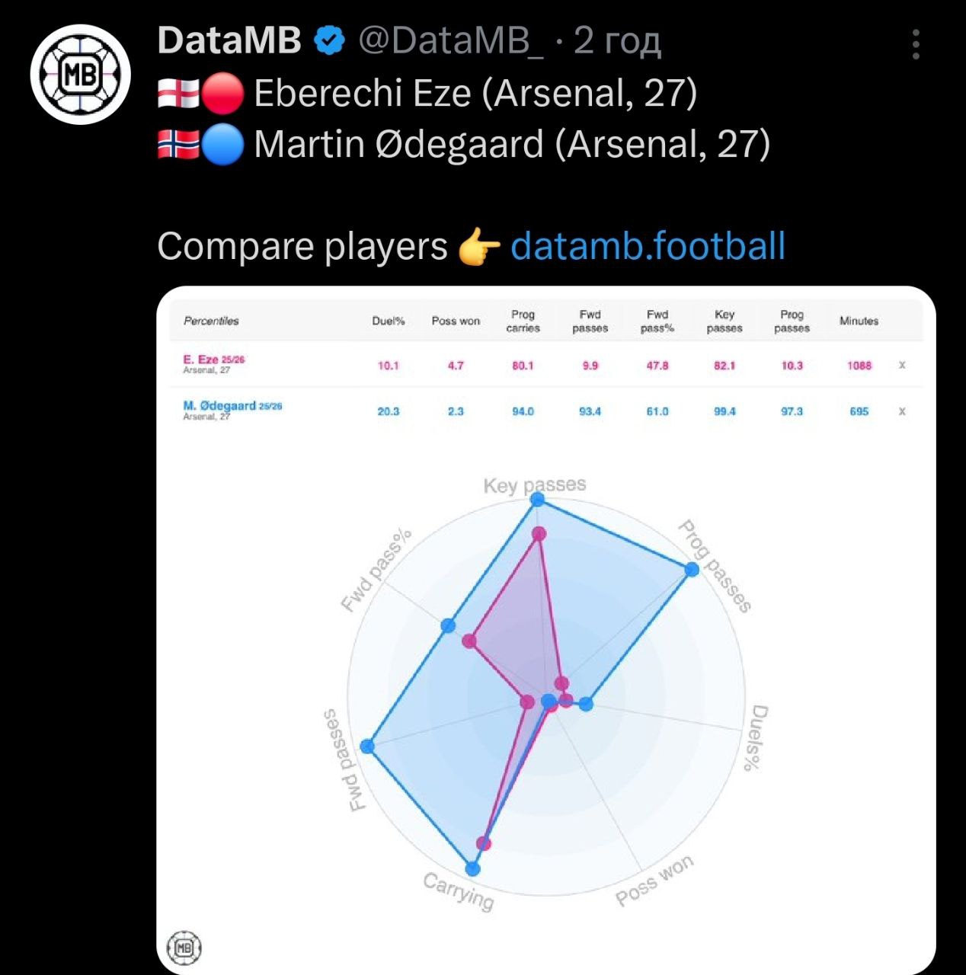Open the DataMB profile avatar
The height and width of the screenshot is (975, 966).
[x=80, y=74]
